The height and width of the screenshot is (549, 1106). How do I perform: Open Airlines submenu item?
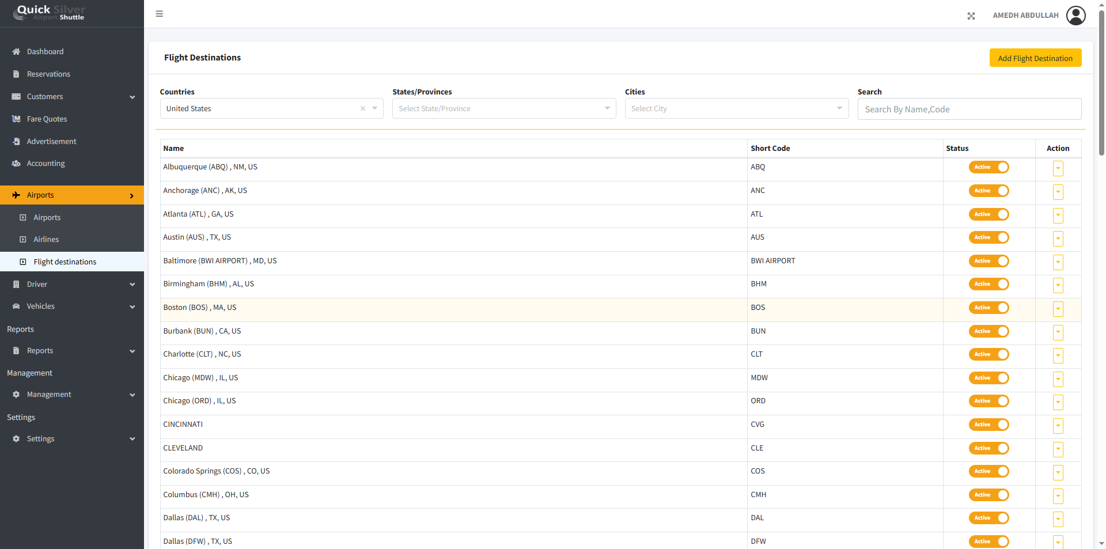point(46,240)
